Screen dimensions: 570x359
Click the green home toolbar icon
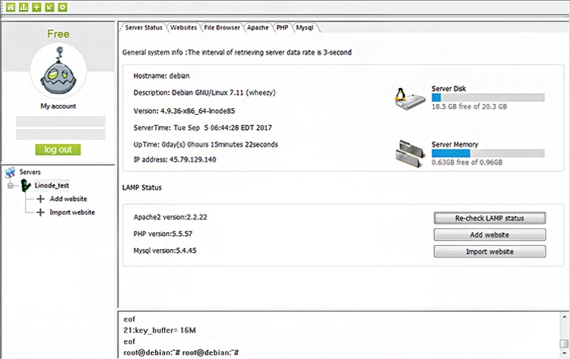click(x=11, y=7)
